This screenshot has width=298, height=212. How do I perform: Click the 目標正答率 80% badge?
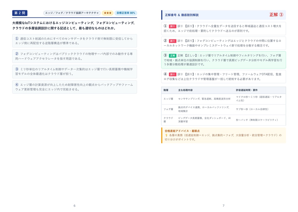[126, 13]
